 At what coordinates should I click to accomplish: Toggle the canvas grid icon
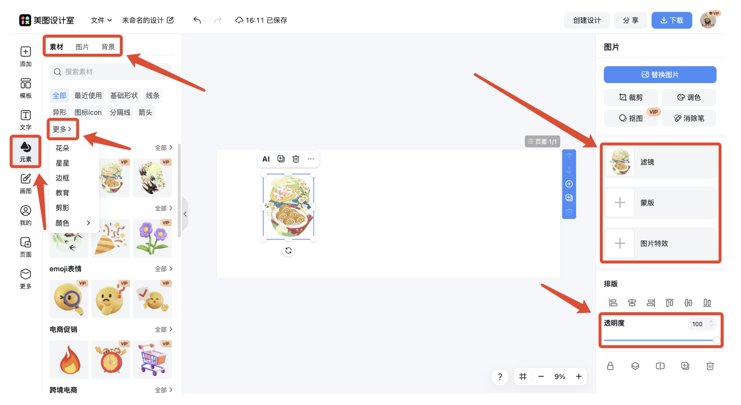[x=523, y=377]
